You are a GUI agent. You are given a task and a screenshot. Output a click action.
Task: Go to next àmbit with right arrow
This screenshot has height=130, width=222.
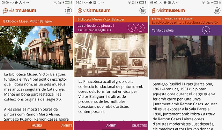coord(140,28)
